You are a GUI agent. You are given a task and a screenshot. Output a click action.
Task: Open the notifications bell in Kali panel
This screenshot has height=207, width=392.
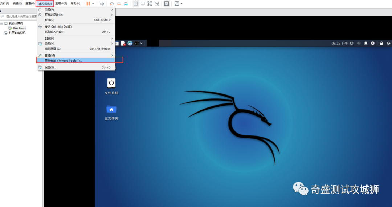(366, 43)
